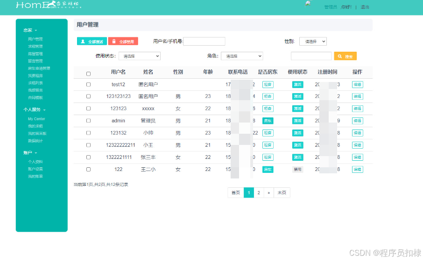Click the 激活 status badge for admin

click(297, 121)
